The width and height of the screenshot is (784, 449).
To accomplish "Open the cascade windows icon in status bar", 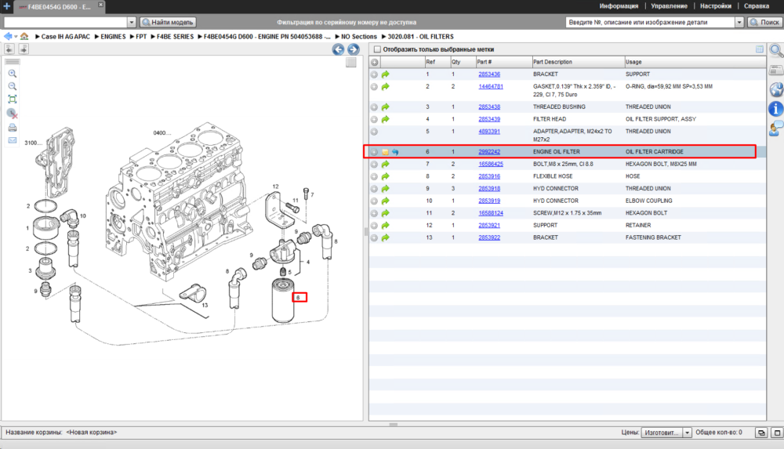I will tap(761, 433).
